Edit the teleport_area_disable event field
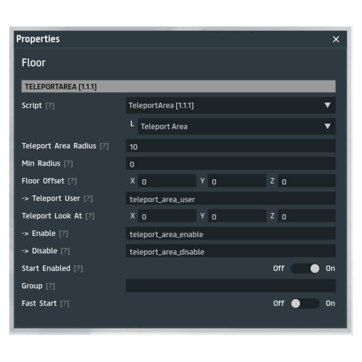Screen dimensions: 362x362 (230, 251)
